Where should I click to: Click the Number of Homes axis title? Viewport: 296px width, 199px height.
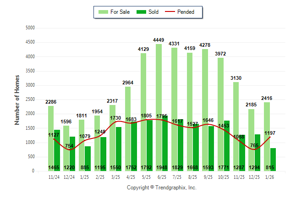(x=17, y=99)
